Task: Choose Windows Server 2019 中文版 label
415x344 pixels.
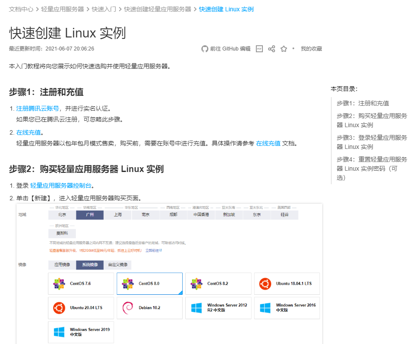Action: tap(90, 332)
